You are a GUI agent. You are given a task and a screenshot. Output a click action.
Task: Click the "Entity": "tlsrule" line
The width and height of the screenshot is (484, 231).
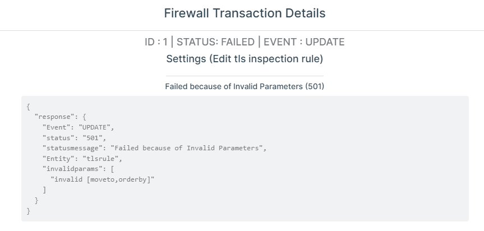[x=82, y=159]
